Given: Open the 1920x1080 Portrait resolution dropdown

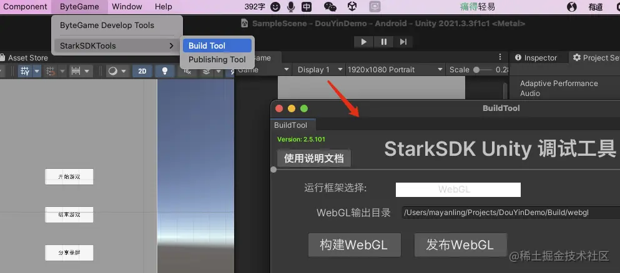Looking at the screenshot, I should click(395, 70).
